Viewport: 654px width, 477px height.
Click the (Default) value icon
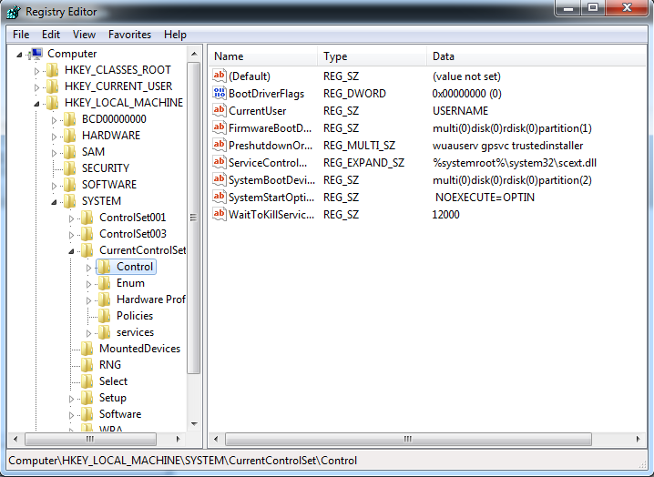pyautogui.click(x=219, y=76)
